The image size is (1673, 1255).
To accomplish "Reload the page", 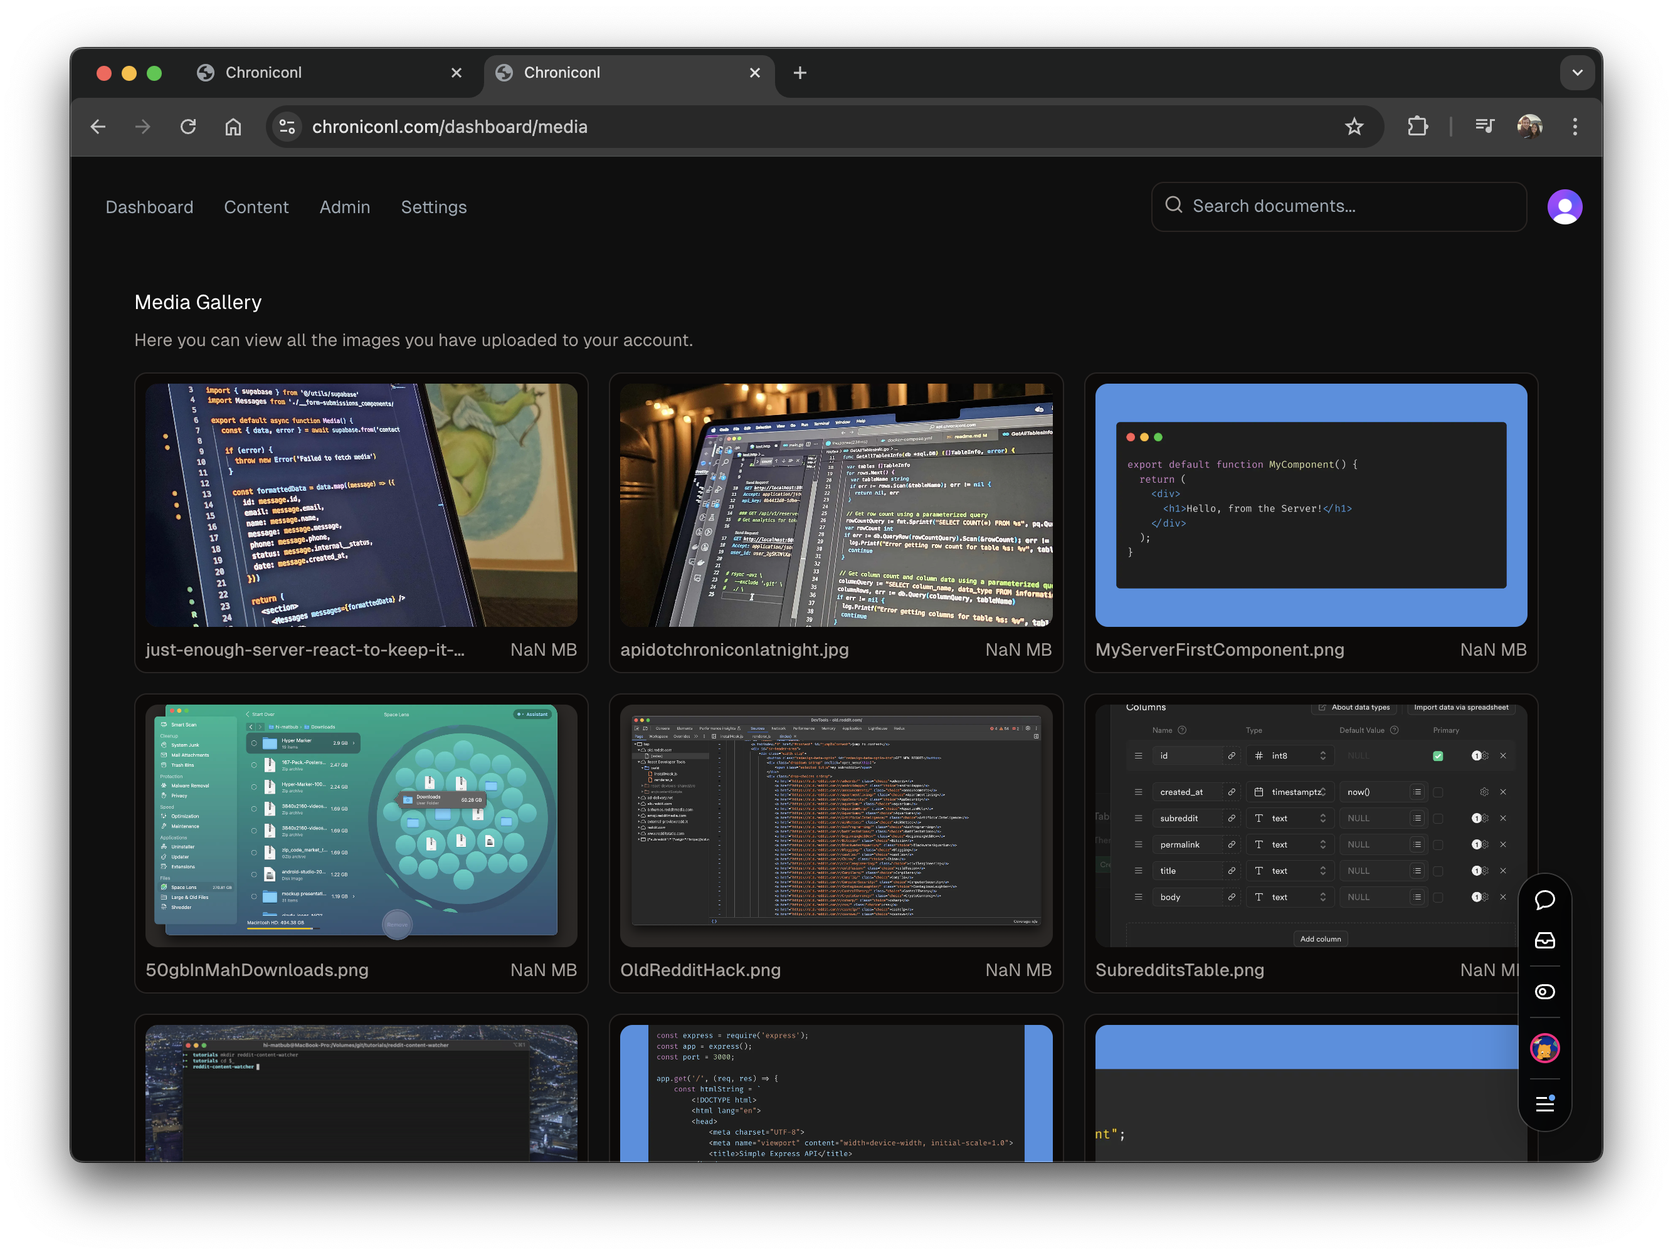I will (188, 127).
